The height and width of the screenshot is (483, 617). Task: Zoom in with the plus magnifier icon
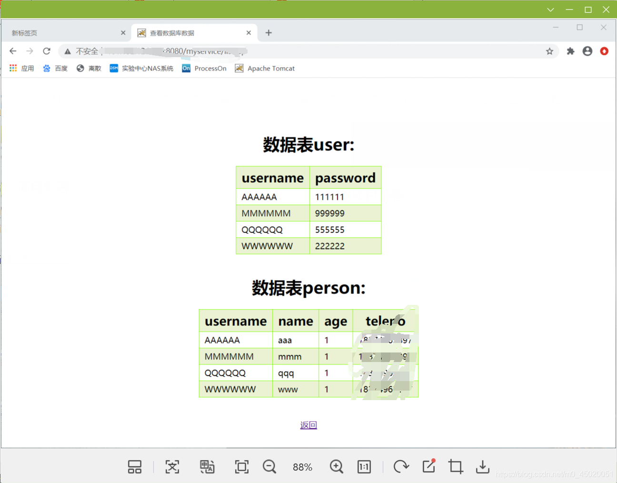pyautogui.click(x=337, y=467)
